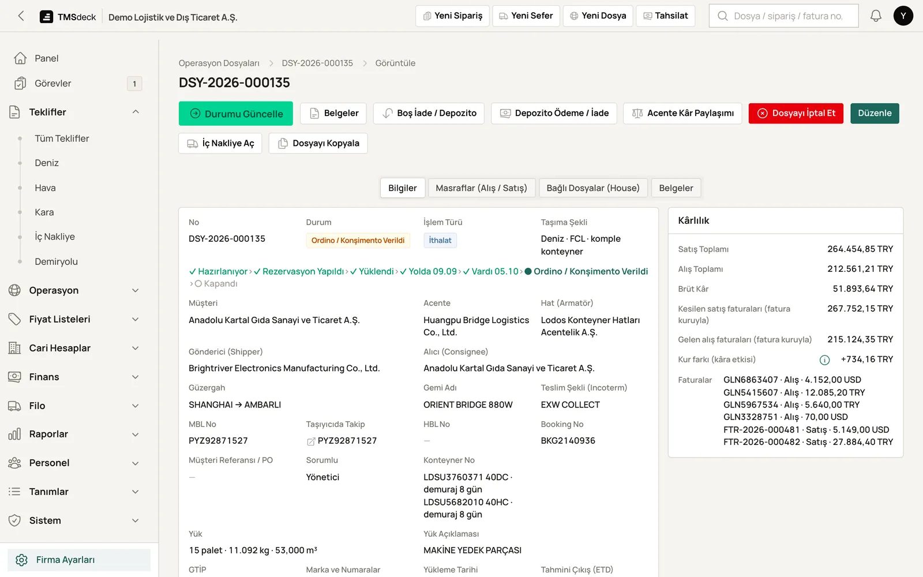Open the Bağlı Dosyalar (House) tab

point(593,188)
